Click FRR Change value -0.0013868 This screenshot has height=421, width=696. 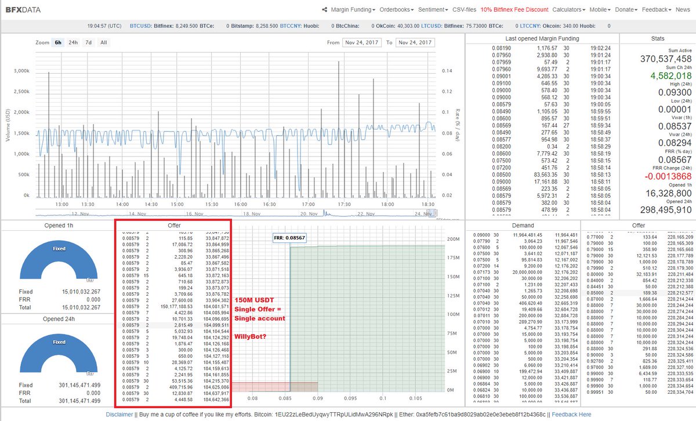[667, 176]
